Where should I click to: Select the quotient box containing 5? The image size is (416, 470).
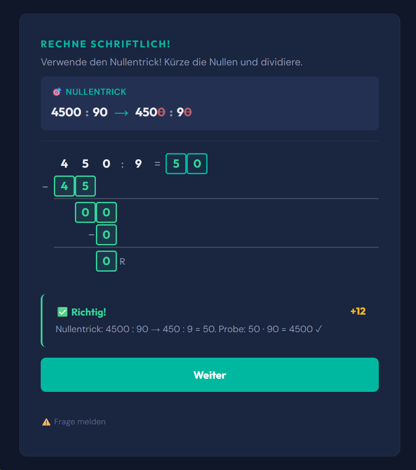[176, 164]
